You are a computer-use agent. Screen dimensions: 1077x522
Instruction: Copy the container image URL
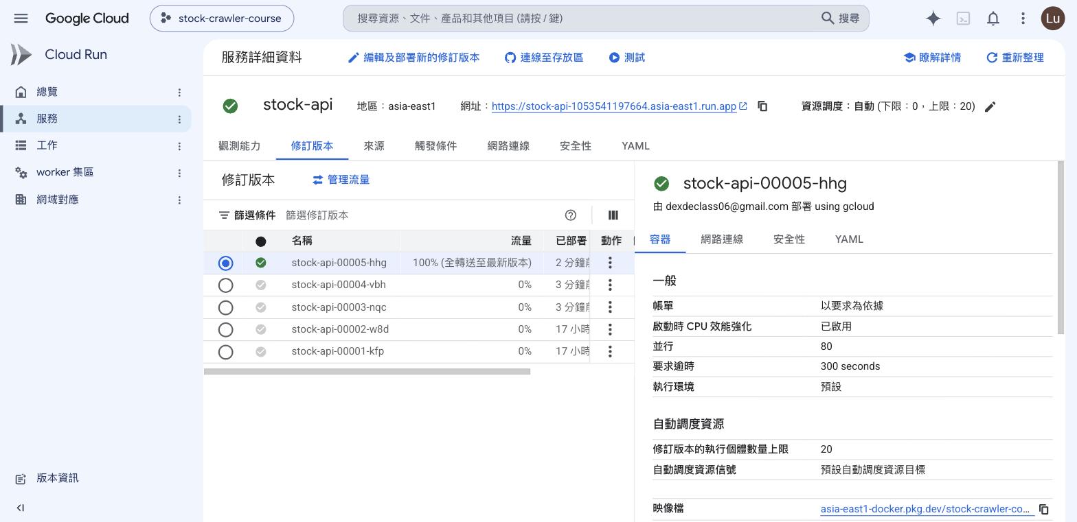(1043, 509)
